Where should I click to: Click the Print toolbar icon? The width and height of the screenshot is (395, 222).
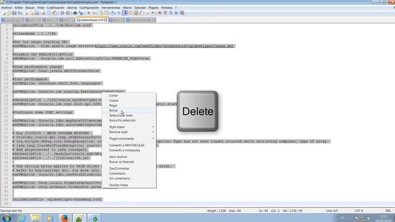tap(36, 13)
